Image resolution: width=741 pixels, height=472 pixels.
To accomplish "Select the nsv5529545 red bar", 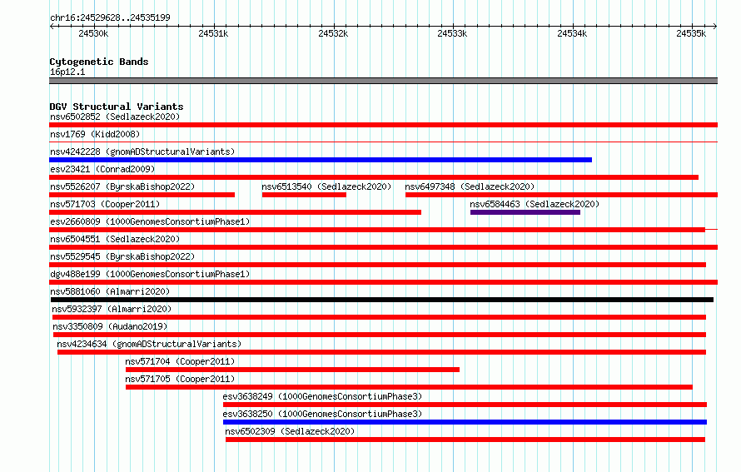I will click(378, 265).
